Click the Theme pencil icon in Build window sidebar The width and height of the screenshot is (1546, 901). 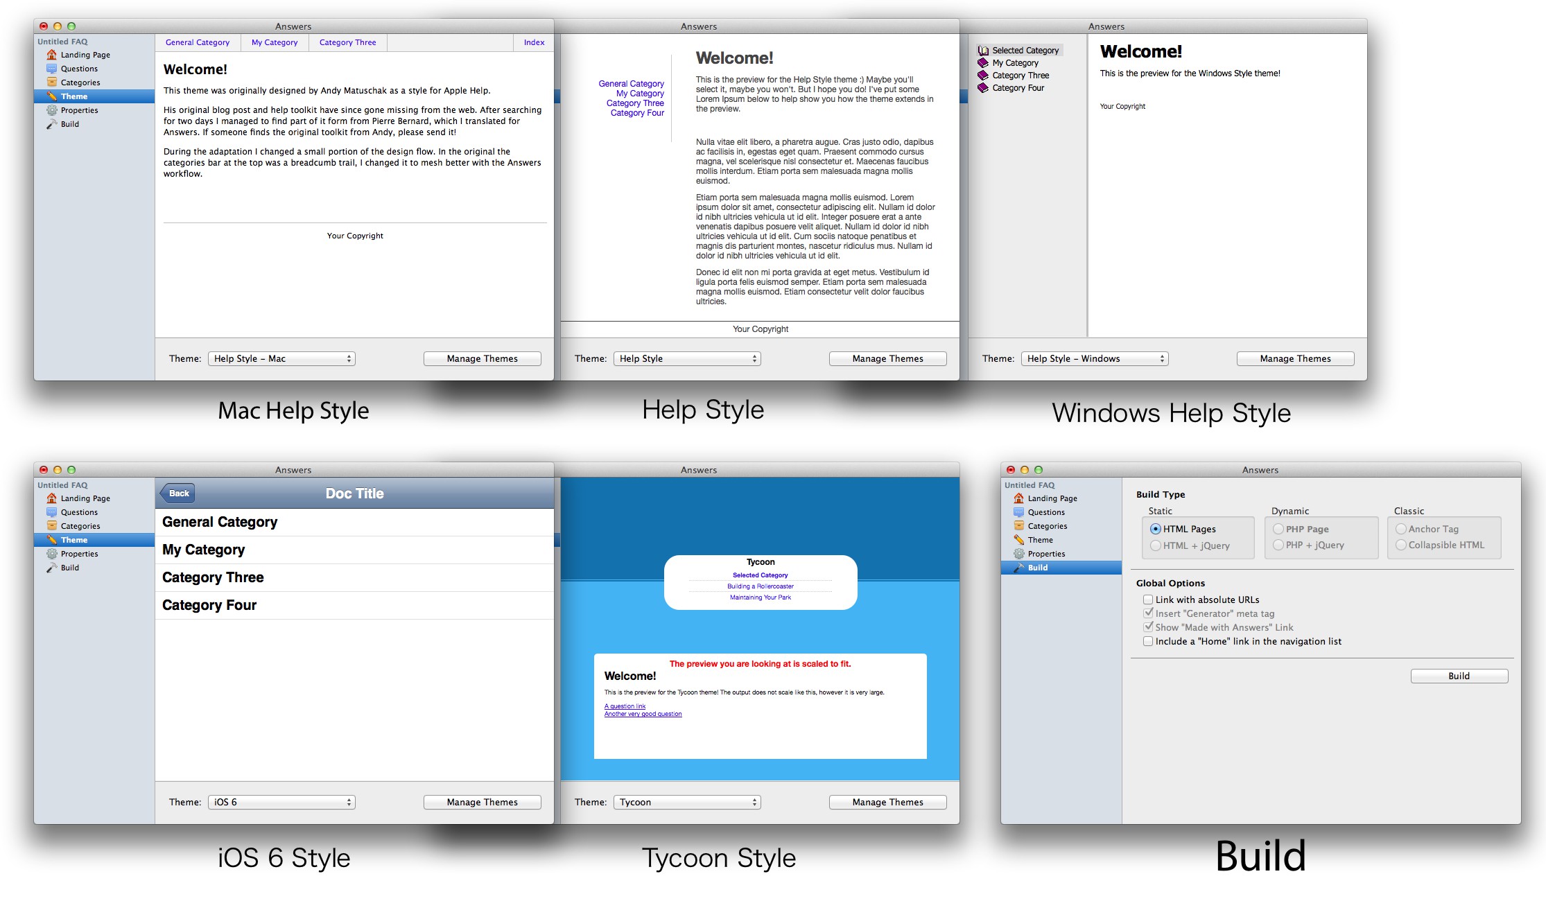click(x=1018, y=540)
